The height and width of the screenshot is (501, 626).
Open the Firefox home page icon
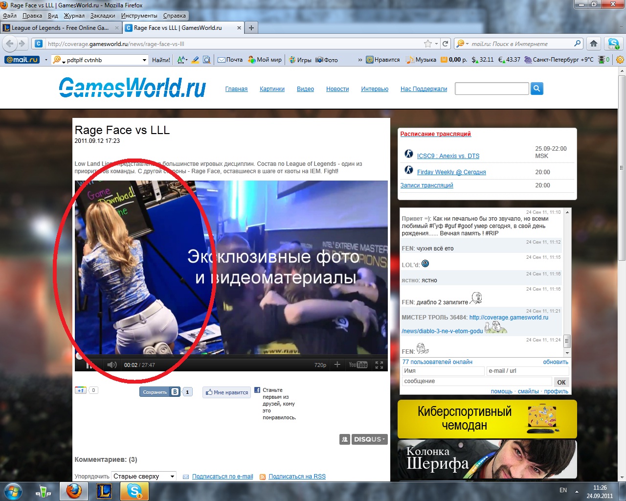(594, 44)
